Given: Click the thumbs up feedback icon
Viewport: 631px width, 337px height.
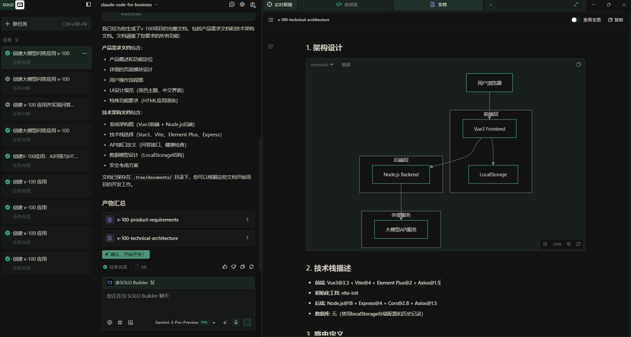Looking at the screenshot, I should coord(225,267).
